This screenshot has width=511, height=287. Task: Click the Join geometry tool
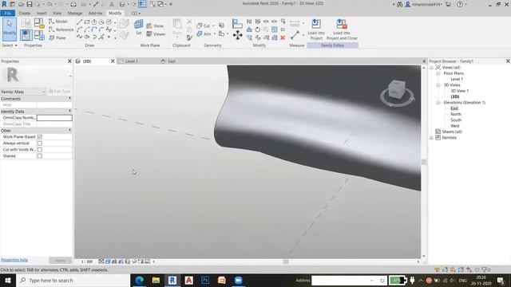click(204, 33)
